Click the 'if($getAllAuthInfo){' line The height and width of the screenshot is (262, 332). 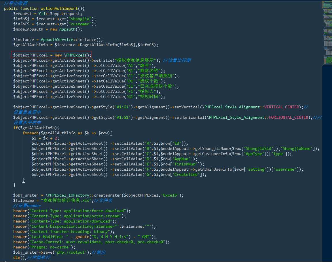[x=36, y=128]
